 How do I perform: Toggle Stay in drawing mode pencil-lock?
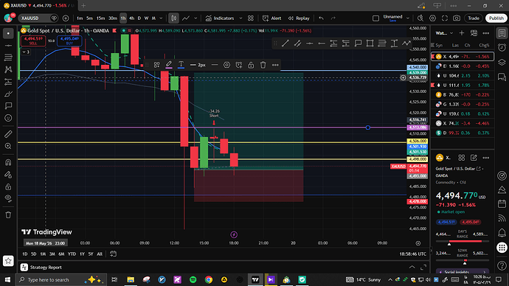pyautogui.click(x=8, y=175)
